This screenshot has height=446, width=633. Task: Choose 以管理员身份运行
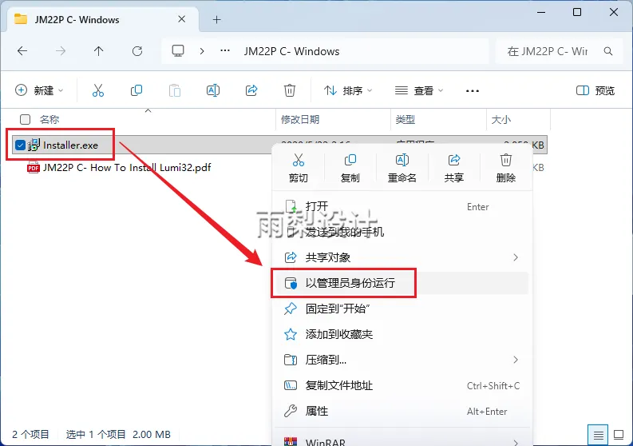(x=401, y=283)
